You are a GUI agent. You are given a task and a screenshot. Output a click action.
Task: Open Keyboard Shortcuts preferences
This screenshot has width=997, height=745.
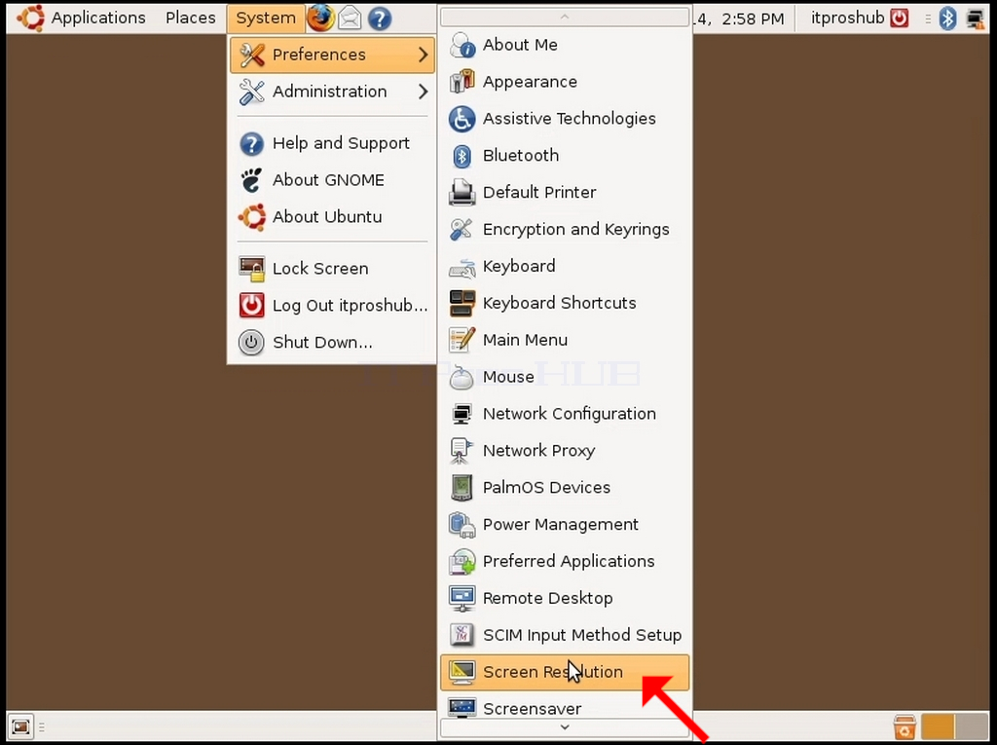pos(565,304)
